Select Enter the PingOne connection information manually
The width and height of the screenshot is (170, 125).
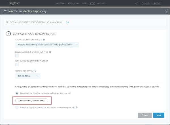17,107
